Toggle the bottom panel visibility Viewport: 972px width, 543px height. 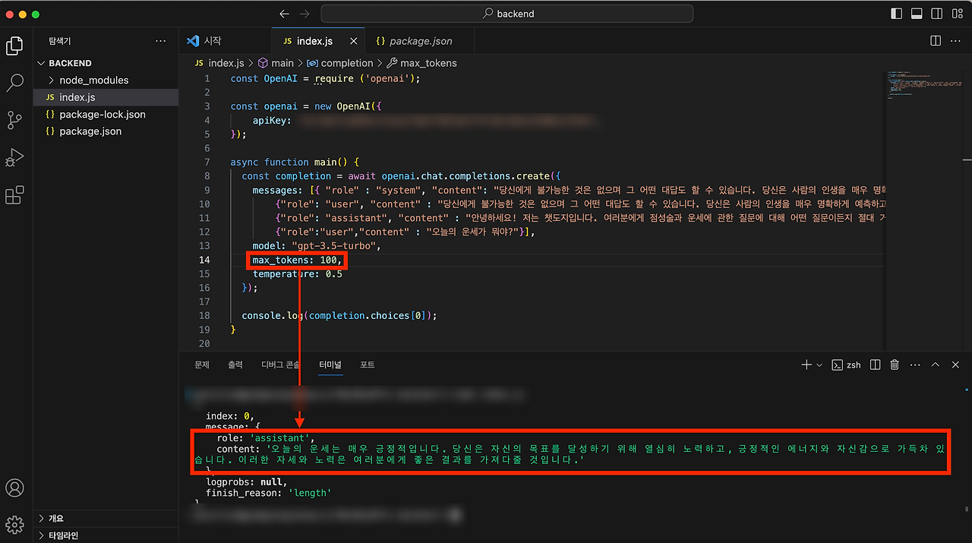[x=917, y=13]
